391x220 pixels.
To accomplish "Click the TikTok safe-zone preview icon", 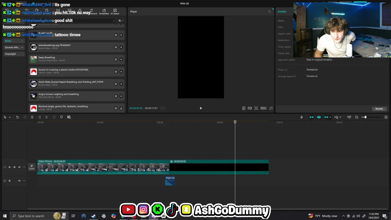I will [x=243, y=108].
